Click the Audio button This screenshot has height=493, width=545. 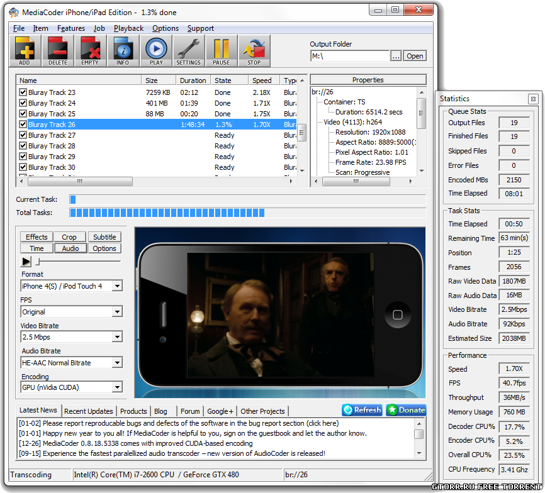pyautogui.click(x=70, y=248)
